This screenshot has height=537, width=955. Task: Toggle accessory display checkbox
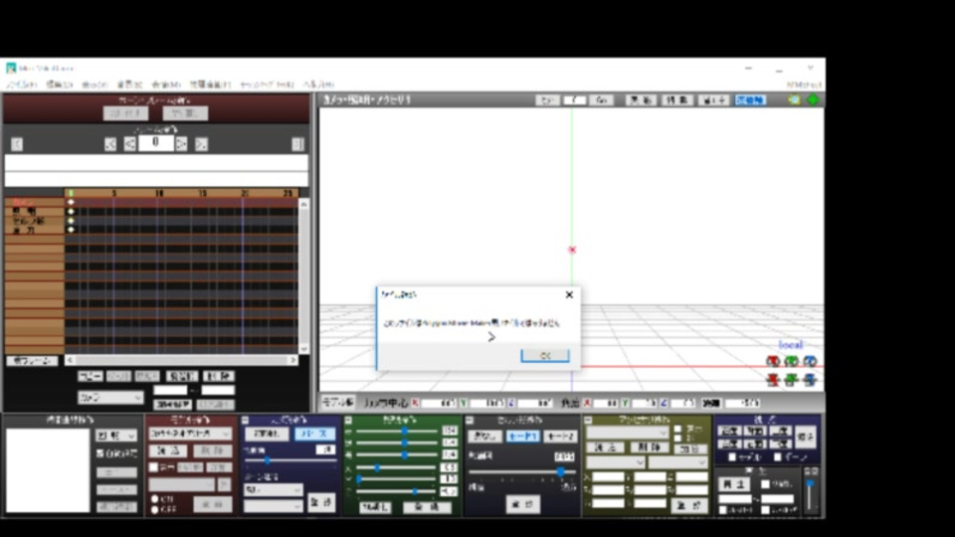(x=677, y=429)
